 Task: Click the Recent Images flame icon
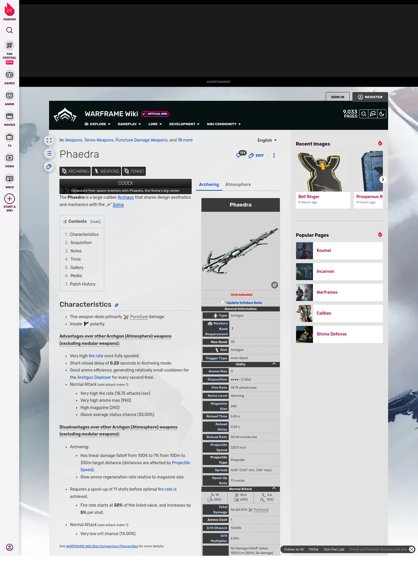coord(380,143)
